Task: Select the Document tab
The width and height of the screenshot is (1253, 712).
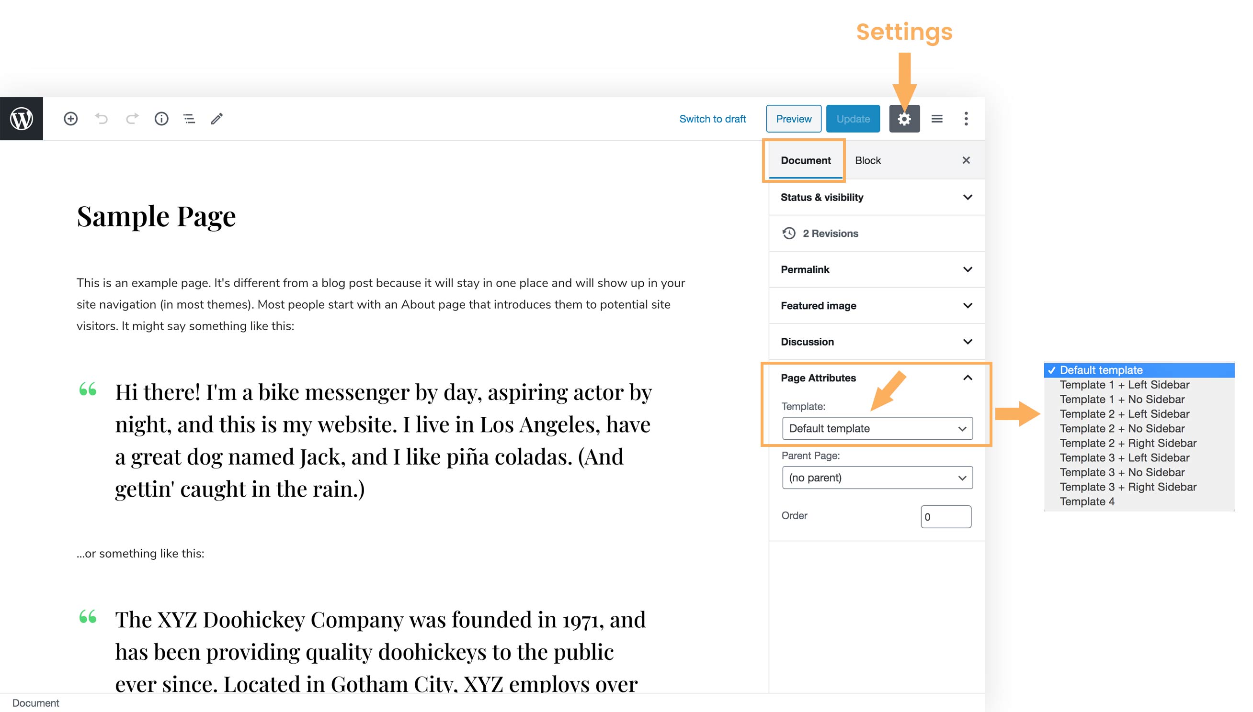Action: coord(806,160)
